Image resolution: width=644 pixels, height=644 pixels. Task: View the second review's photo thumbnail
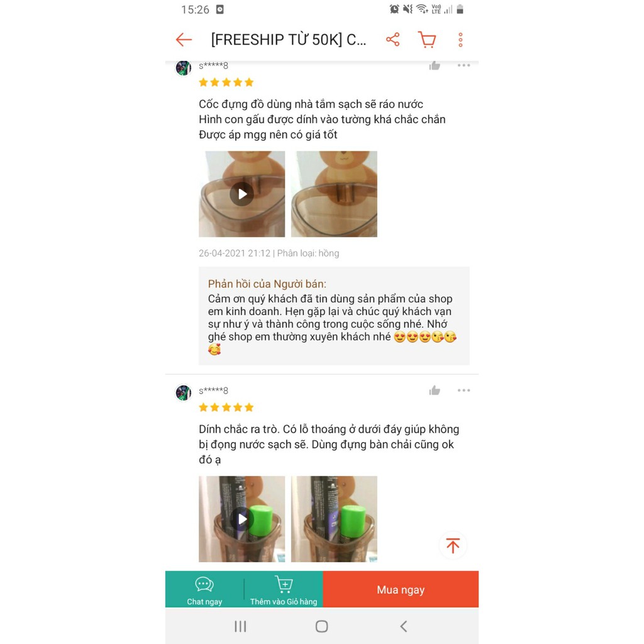pyautogui.click(x=334, y=519)
